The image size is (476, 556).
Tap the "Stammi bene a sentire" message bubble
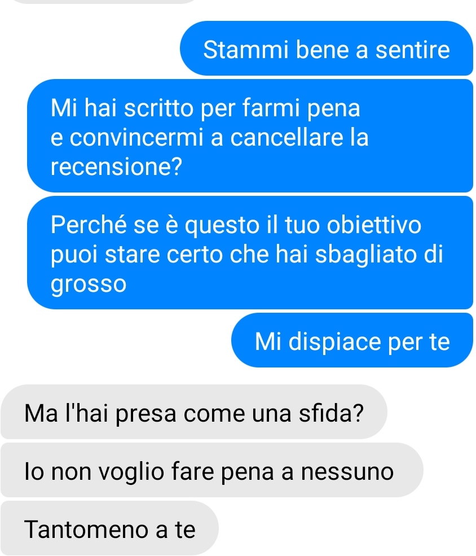pyautogui.click(x=327, y=48)
